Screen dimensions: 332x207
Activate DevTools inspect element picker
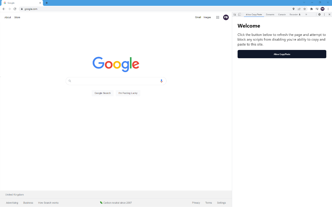[x=235, y=14]
